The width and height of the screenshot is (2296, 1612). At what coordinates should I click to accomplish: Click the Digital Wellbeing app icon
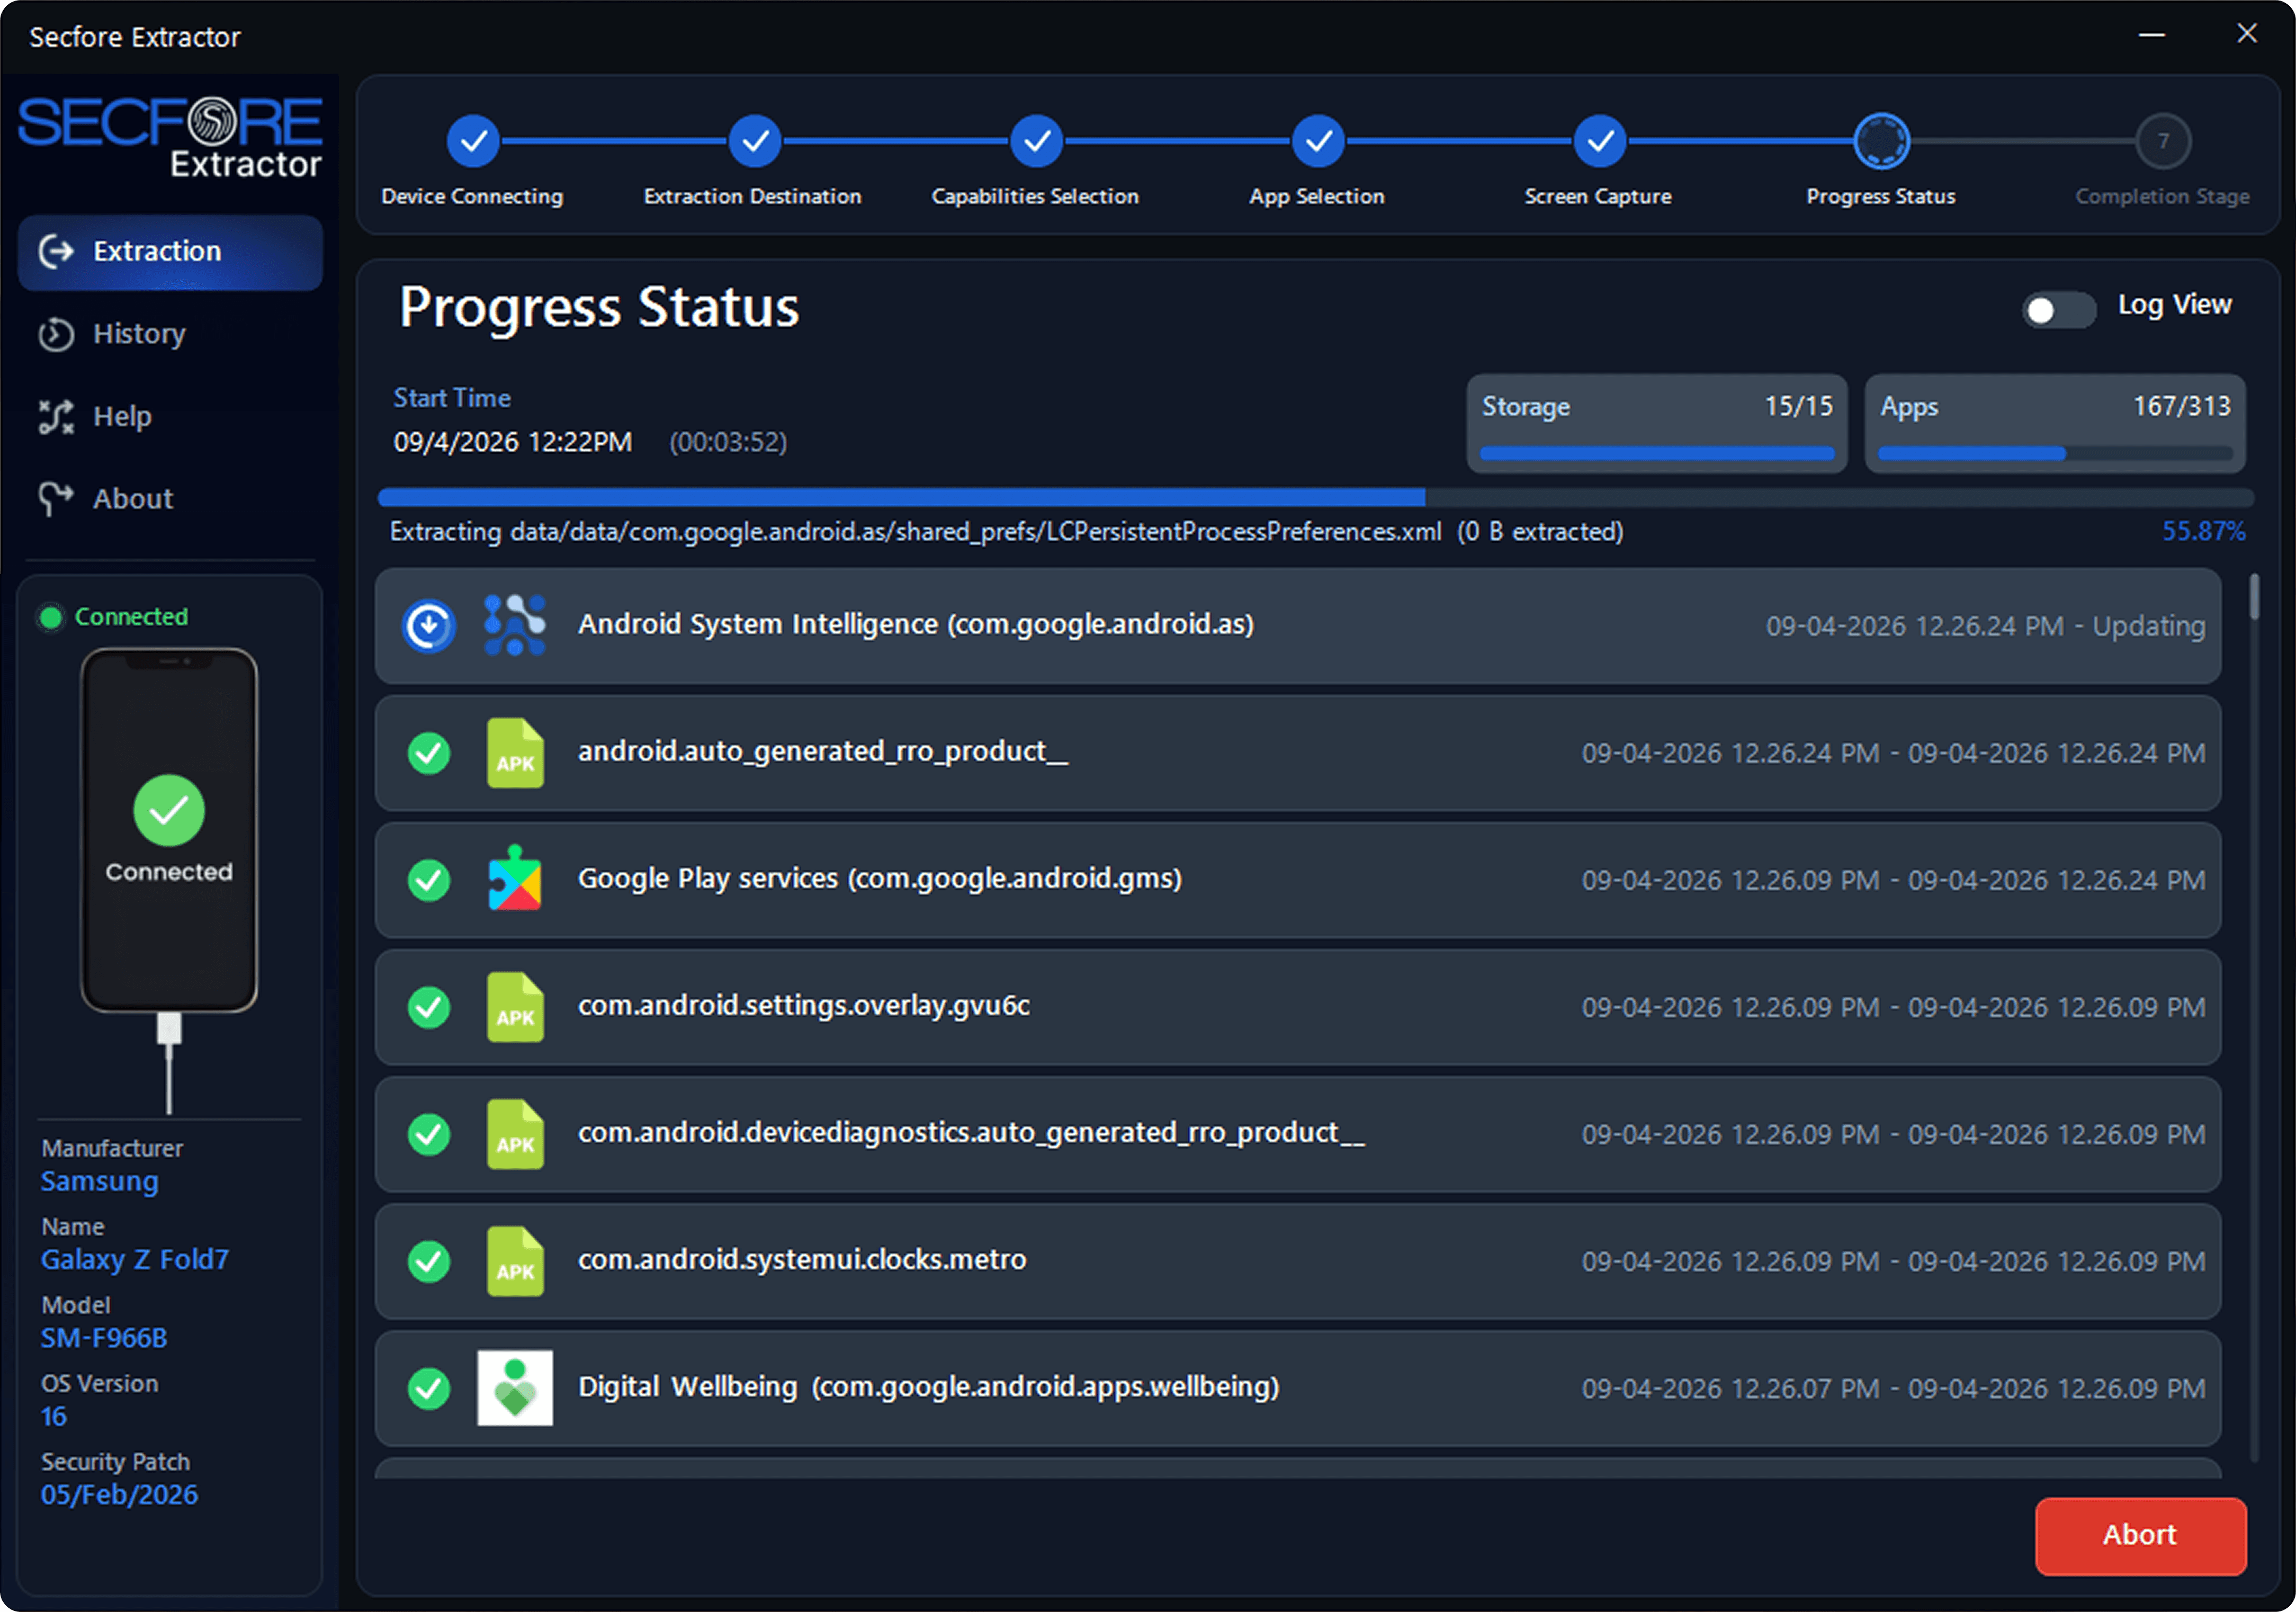(515, 1387)
